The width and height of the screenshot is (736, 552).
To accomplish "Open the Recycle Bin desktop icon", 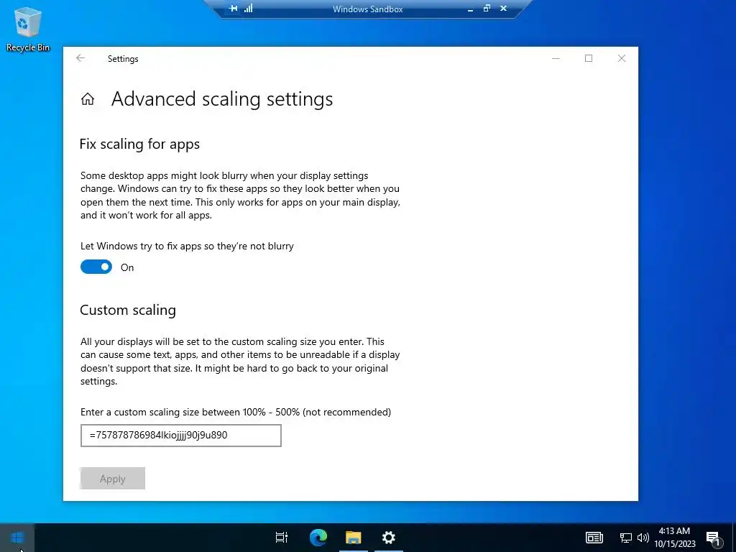I will coord(28,29).
